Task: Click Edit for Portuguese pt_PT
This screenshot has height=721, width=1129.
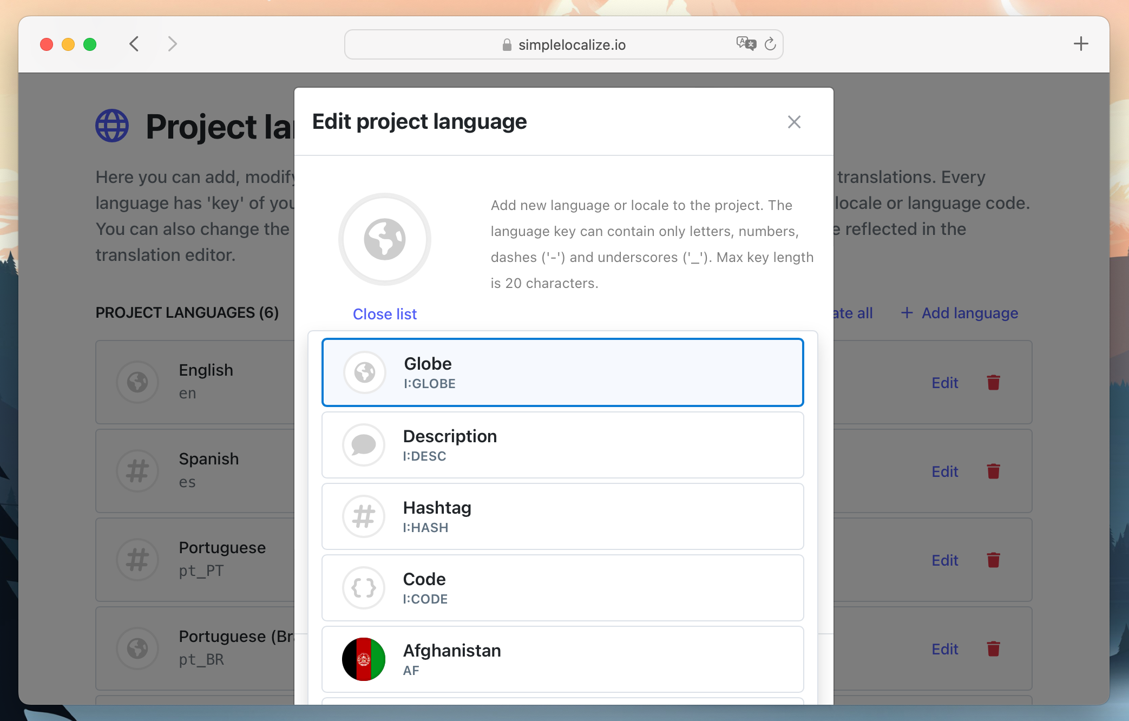Action: click(944, 560)
